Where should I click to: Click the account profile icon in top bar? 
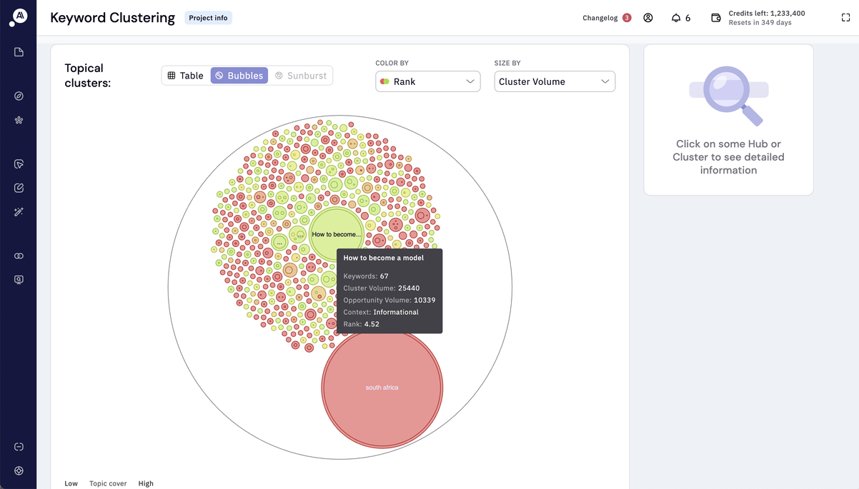pos(648,17)
